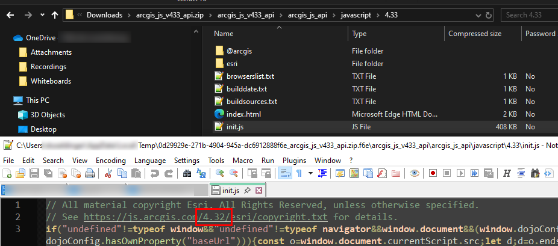Image resolution: width=558 pixels, height=246 pixels.
Task: Select the builddate.txt file
Action: point(246,89)
